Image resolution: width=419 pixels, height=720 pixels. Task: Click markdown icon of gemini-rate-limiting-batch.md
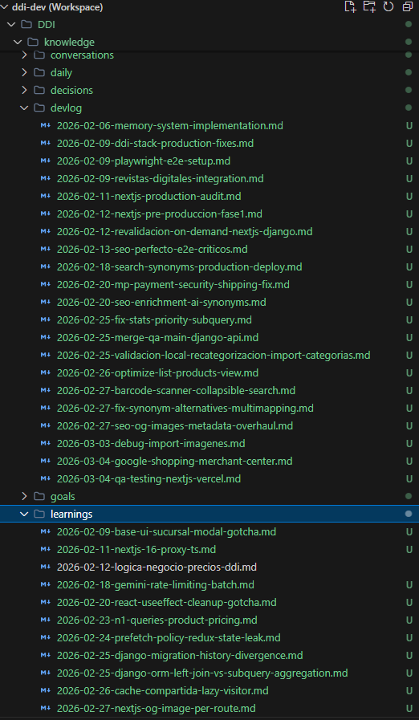click(x=46, y=584)
